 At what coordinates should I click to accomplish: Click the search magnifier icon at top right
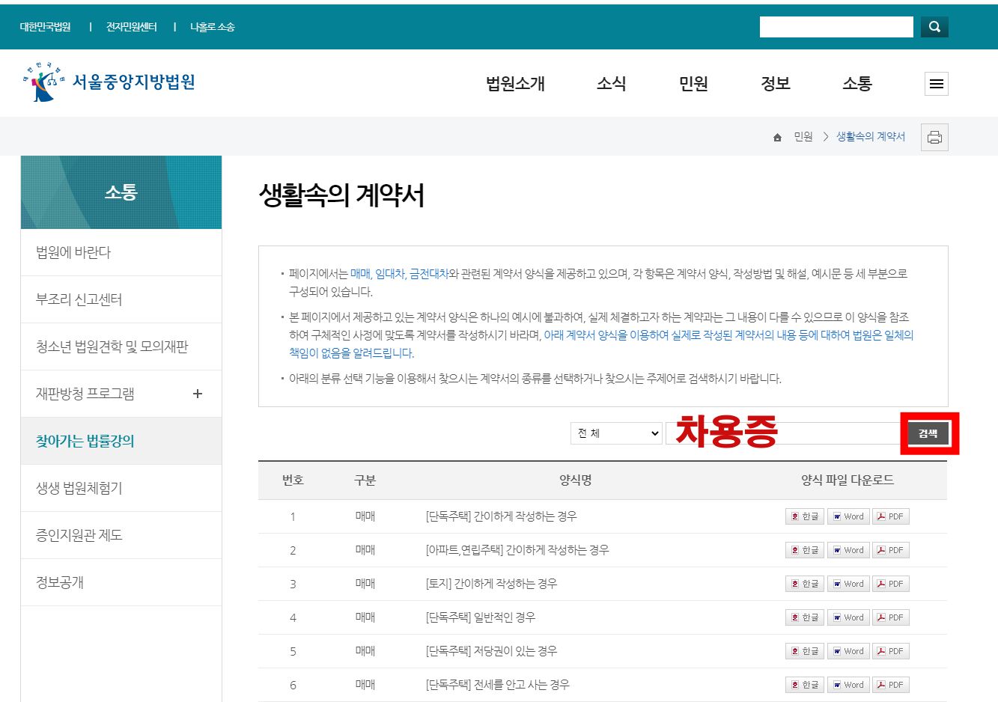point(934,27)
